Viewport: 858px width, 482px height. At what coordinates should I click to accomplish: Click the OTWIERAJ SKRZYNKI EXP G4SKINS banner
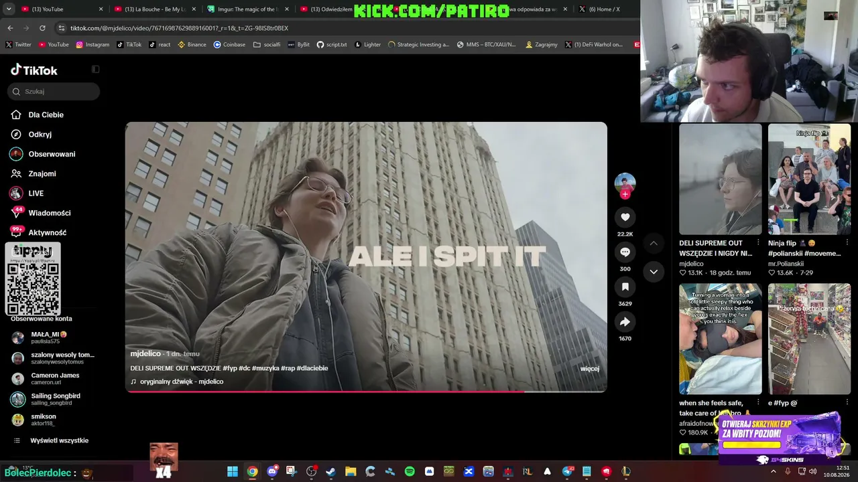click(x=780, y=438)
